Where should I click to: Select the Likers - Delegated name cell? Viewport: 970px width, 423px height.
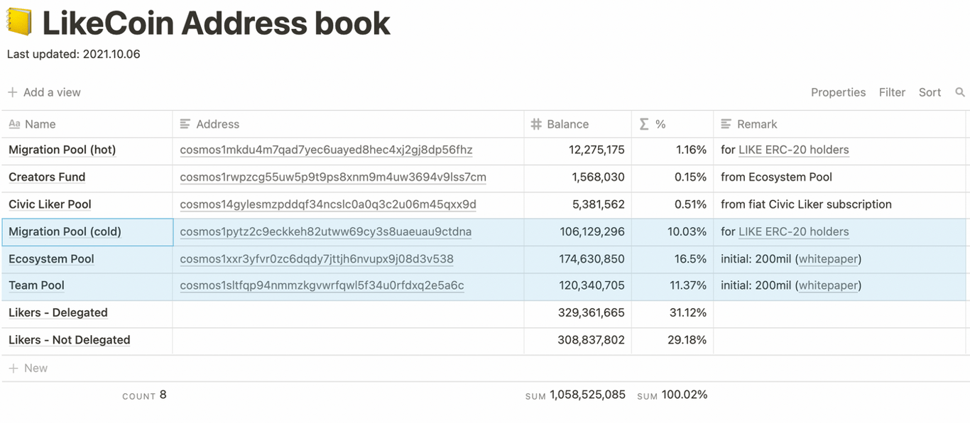pyautogui.click(x=87, y=312)
